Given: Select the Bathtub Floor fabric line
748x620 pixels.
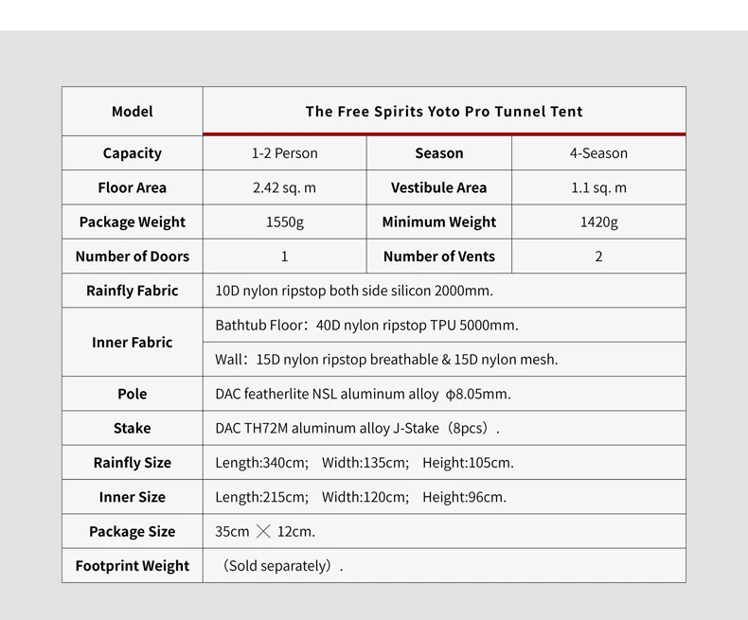Looking at the screenshot, I should [x=366, y=325].
